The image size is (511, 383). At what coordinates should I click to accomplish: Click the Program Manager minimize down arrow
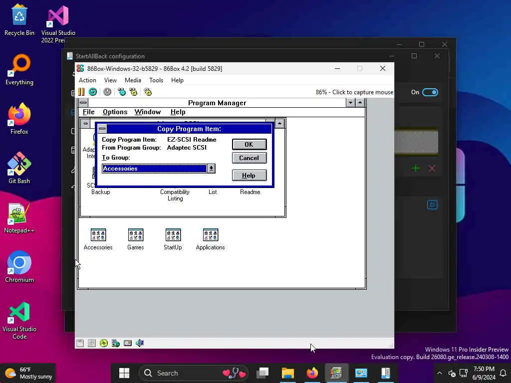tap(350, 103)
